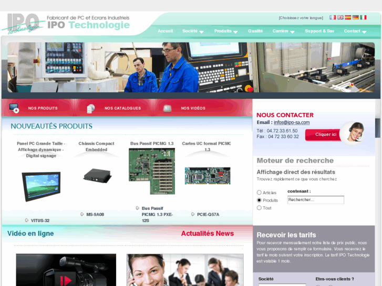Click the red Cliquer ici button

click(x=323, y=134)
